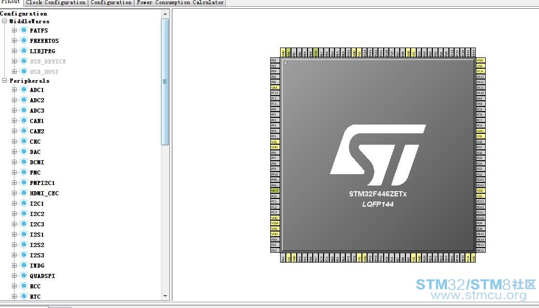Viewport: 539px width, 308px height.
Task: Expand the I2C1 node
Action: pyautogui.click(x=14, y=203)
